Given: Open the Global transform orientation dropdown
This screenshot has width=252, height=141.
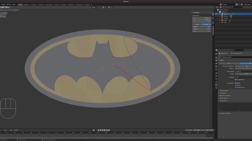Looking at the screenshot, I should tap(94, 7).
